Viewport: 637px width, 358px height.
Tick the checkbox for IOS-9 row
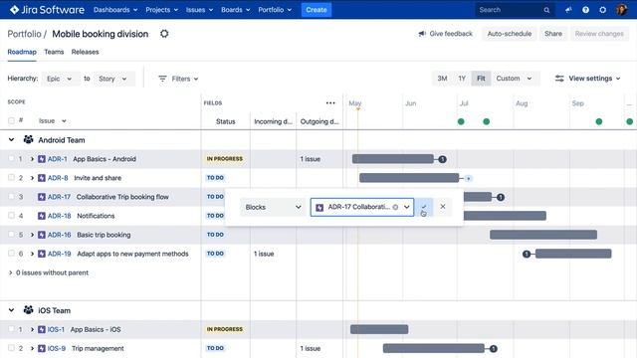click(11, 348)
